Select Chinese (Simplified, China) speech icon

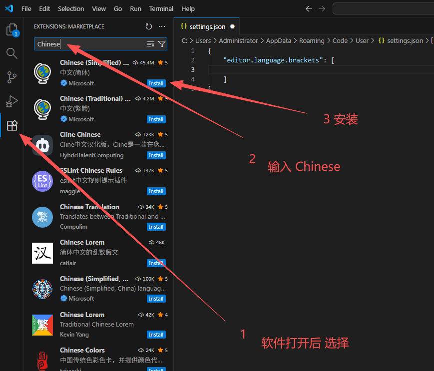coord(42,289)
